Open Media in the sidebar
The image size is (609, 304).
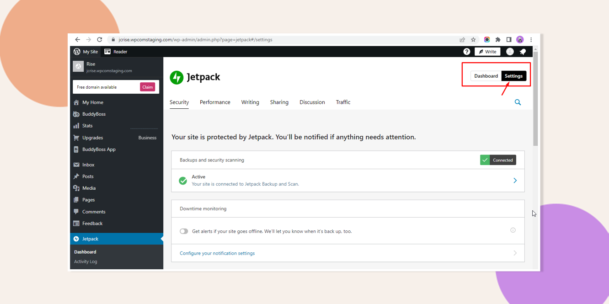coord(89,188)
